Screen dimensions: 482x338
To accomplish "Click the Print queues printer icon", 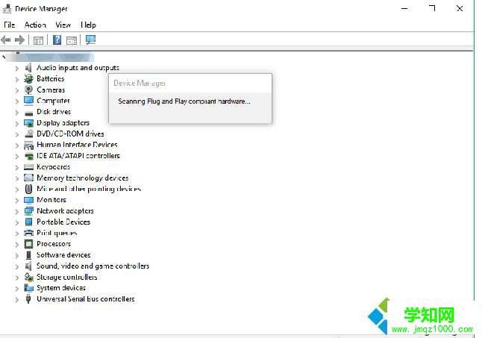I will coord(28,233).
